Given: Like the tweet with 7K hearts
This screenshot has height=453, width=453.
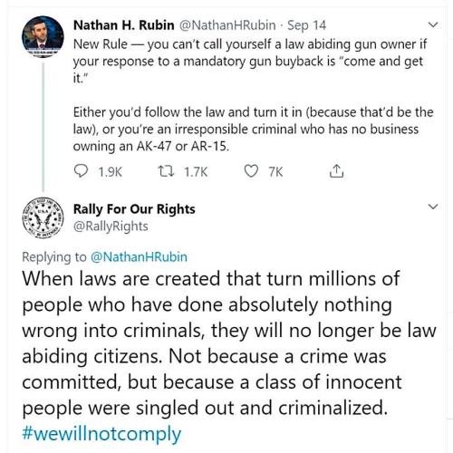Looking at the screenshot, I should tap(251, 171).
